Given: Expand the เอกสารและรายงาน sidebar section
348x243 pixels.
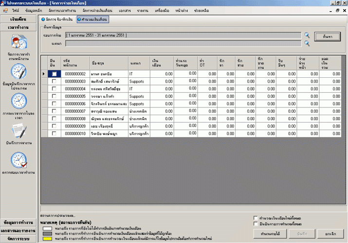Looking at the screenshot, I should pyautogui.click(x=18, y=230).
